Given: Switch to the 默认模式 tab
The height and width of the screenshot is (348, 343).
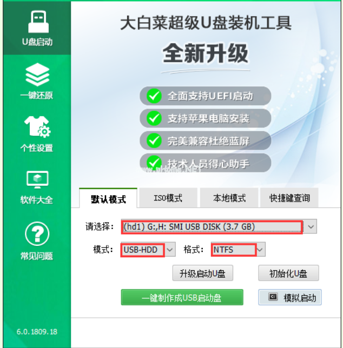Looking at the screenshot, I should (108, 198).
